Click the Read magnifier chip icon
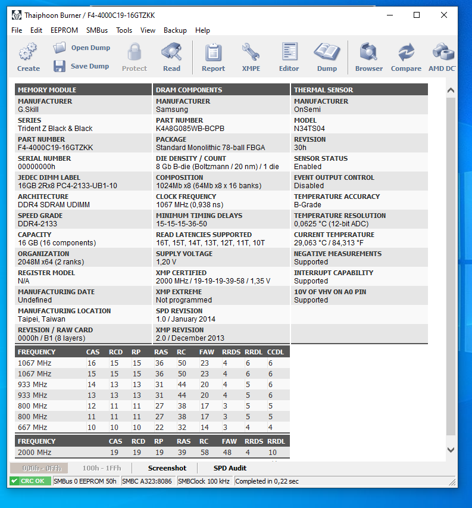Viewport: 472px width, 508px height. [x=171, y=51]
